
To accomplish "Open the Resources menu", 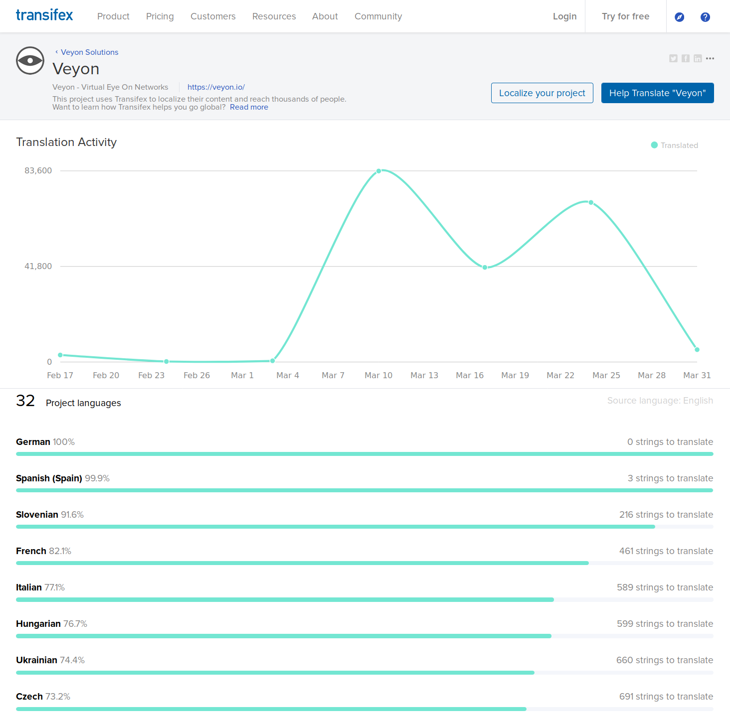I will (274, 16).
